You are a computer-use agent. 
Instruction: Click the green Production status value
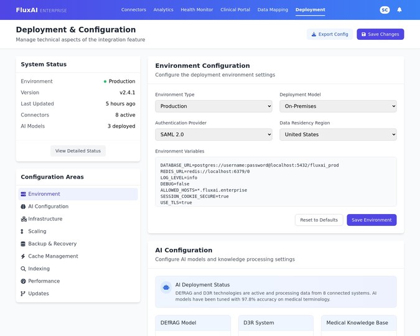[x=119, y=81]
